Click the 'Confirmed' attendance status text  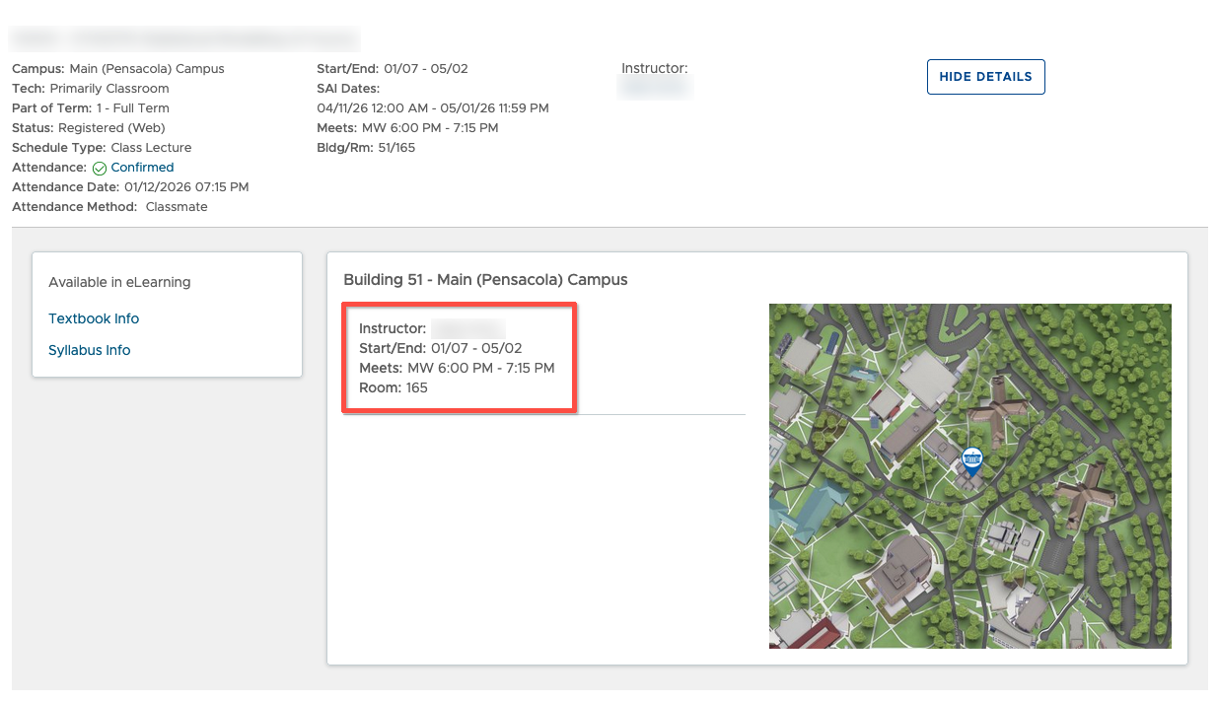click(x=142, y=168)
